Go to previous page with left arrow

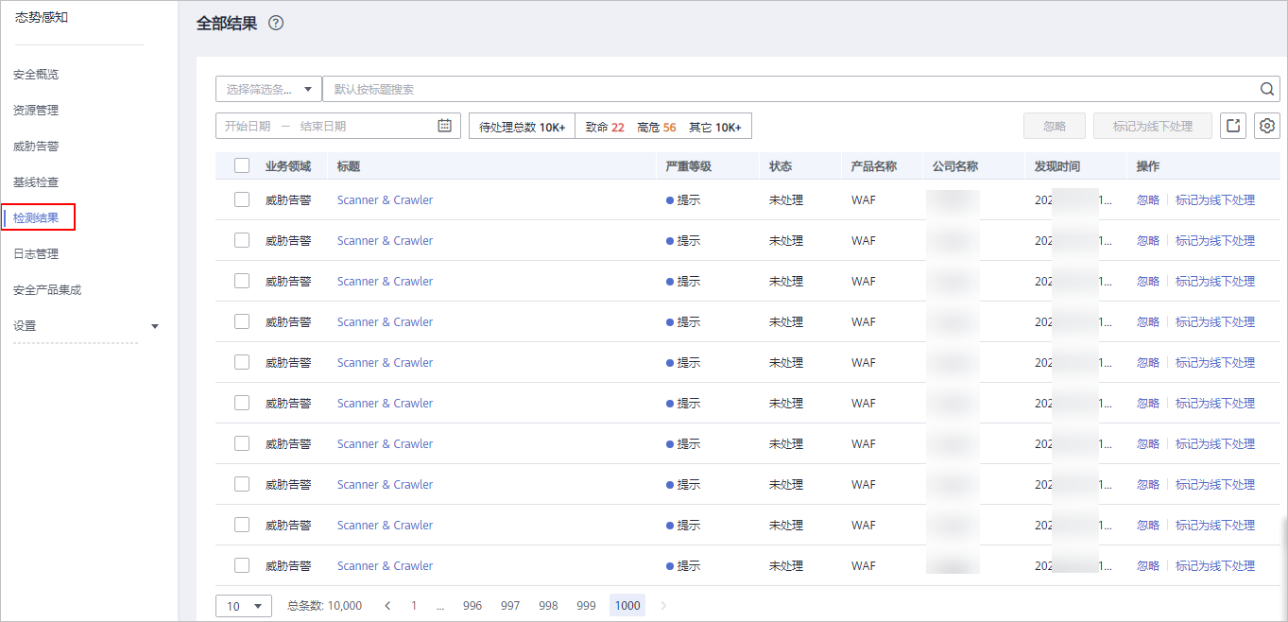click(387, 606)
